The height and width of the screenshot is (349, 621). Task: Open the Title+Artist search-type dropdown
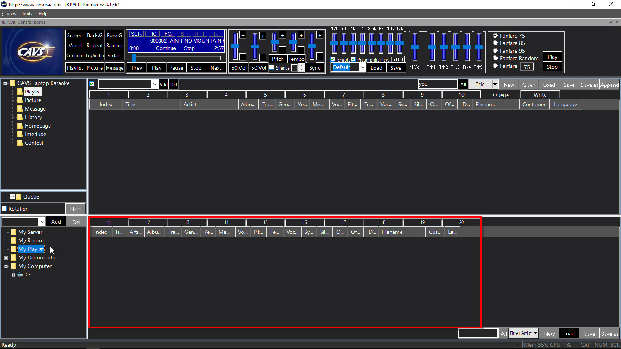(535, 333)
